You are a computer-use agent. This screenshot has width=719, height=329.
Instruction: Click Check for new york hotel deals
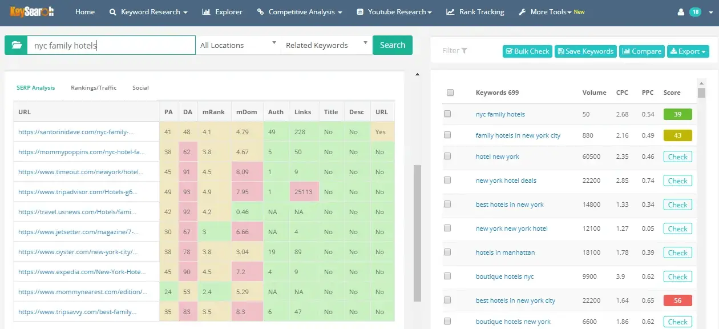tap(677, 180)
